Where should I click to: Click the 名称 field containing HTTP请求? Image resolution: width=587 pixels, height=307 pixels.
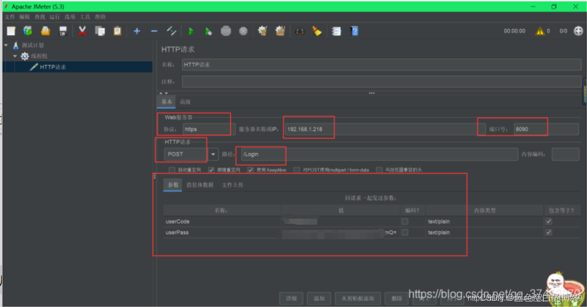[382, 65]
